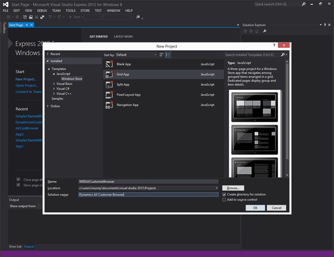Click the Quick Launch input field
The width and height of the screenshot is (334, 257).
[277, 4]
